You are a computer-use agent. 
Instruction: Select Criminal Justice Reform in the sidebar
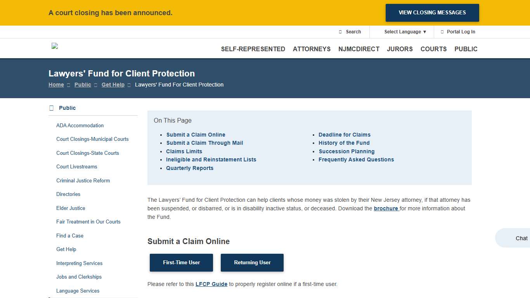coord(83,180)
